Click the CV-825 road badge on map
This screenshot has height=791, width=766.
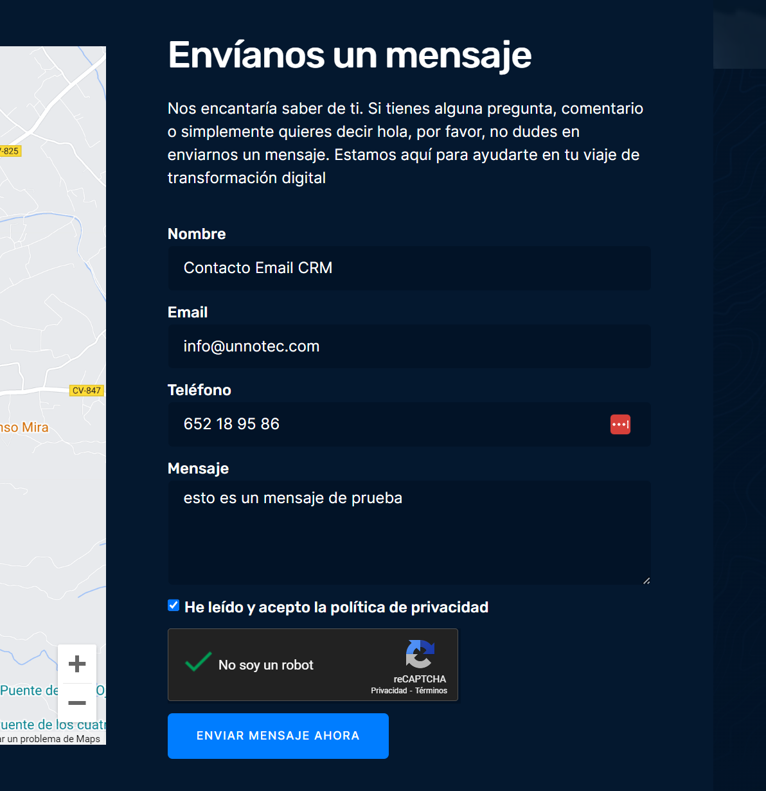(x=10, y=151)
